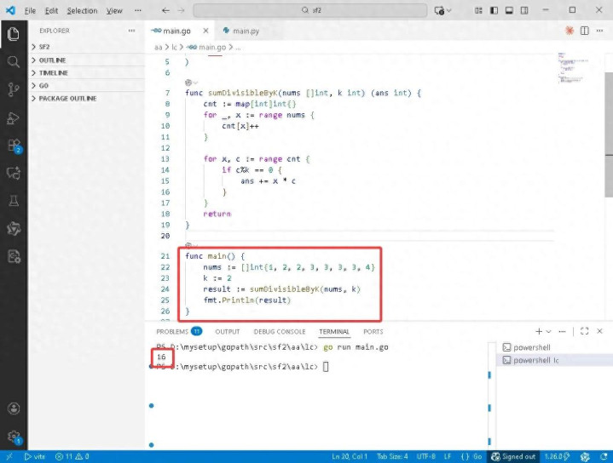
Task: Click the Accounts icon in activity bar
Action: click(13, 409)
